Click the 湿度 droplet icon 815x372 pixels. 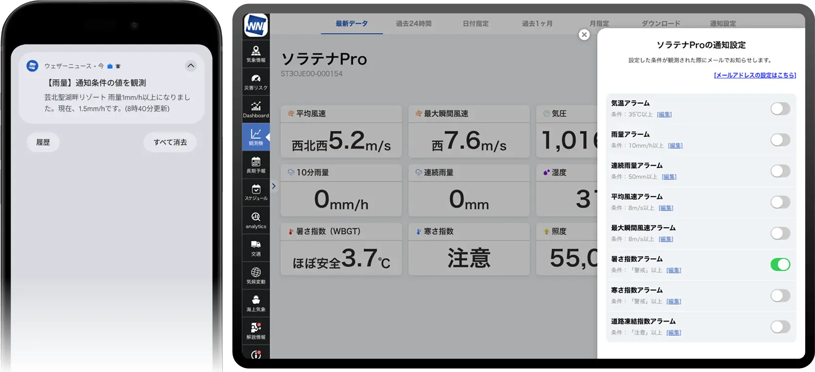546,172
